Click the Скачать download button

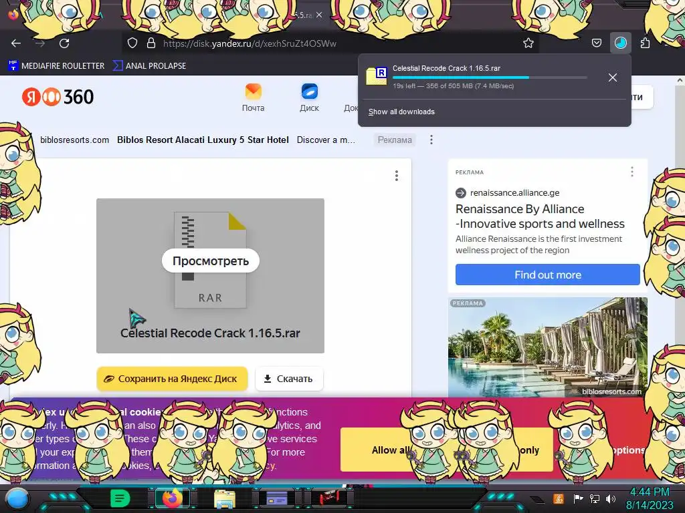(289, 379)
